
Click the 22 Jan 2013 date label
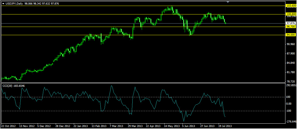(x=81, y=126)
